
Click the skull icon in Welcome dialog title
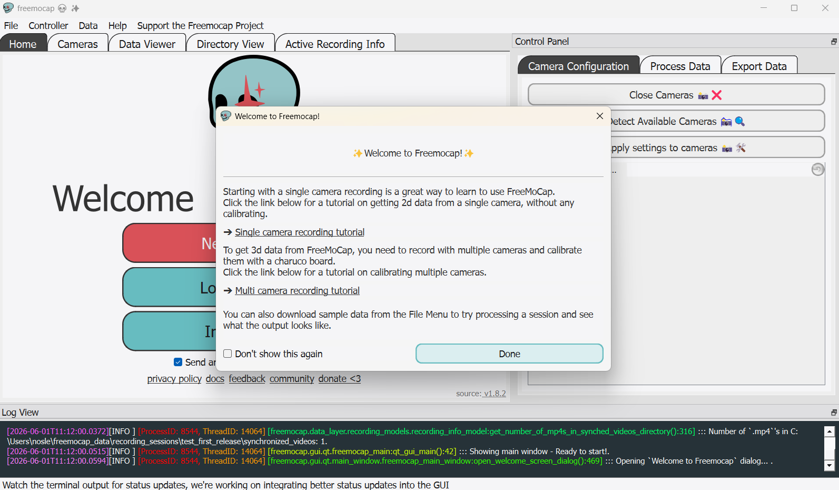pyautogui.click(x=226, y=116)
